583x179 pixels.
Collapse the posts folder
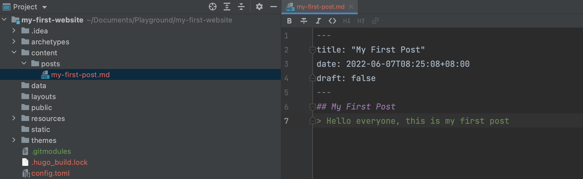(24, 63)
